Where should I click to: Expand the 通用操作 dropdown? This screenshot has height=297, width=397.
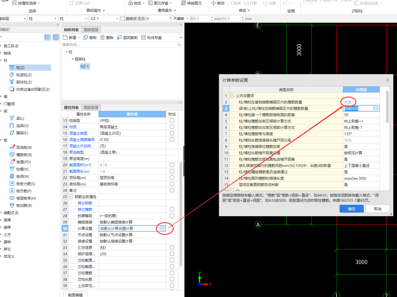coord(175,11)
